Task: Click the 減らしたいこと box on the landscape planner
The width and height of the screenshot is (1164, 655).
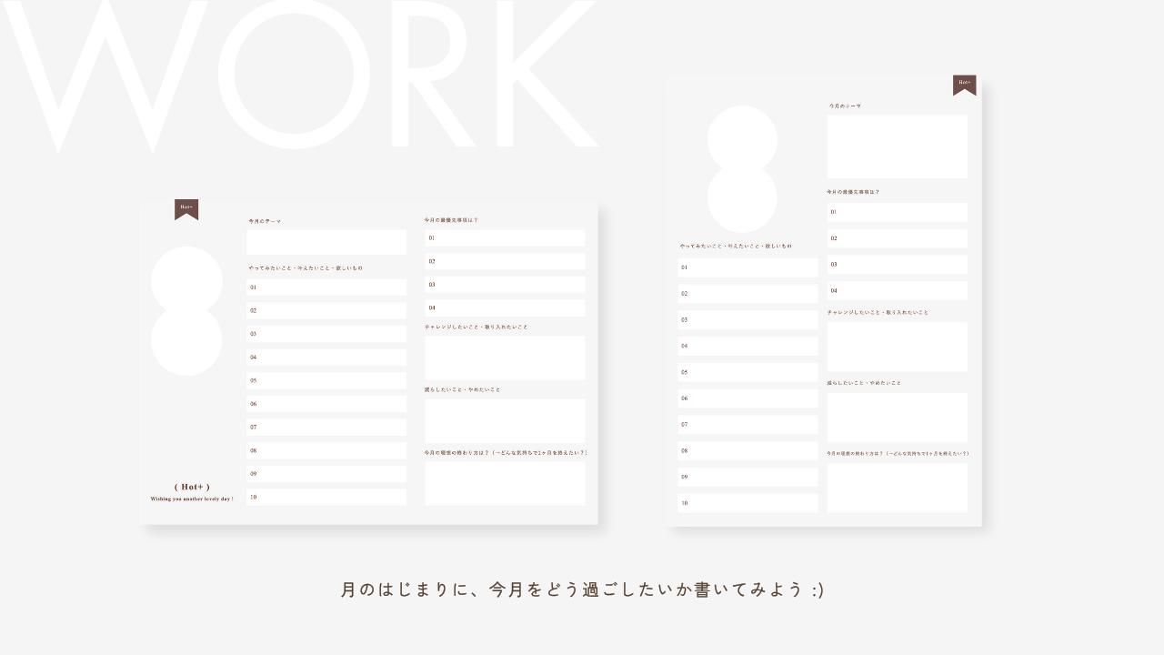Action: click(505, 420)
